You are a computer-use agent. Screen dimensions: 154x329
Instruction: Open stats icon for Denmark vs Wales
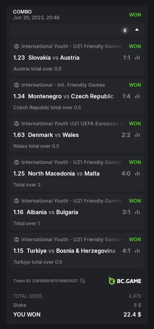point(137,135)
